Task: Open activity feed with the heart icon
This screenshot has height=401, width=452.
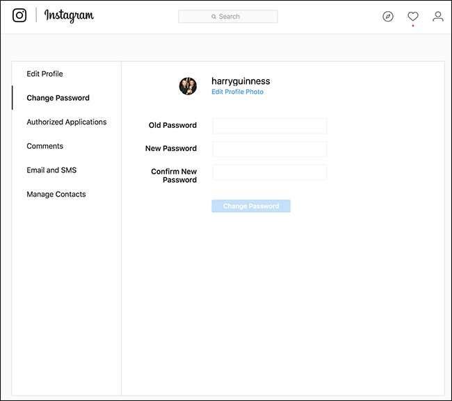Action: [x=413, y=17]
